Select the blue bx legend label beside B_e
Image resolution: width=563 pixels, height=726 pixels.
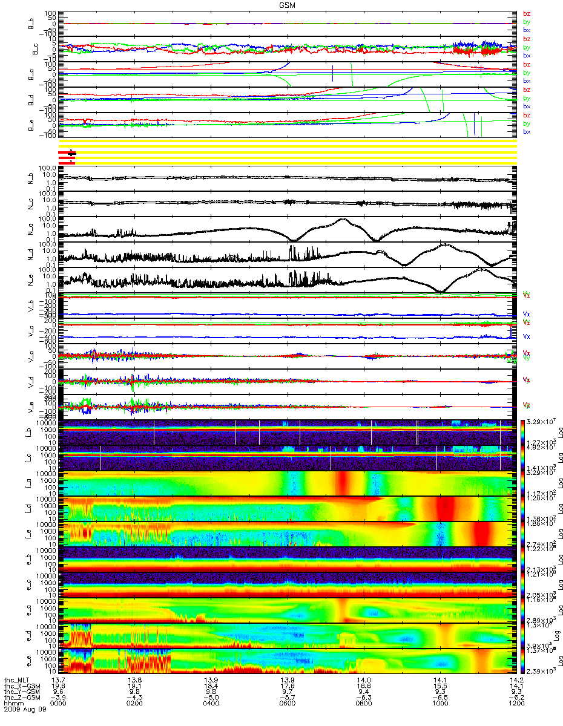(x=527, y=131)
